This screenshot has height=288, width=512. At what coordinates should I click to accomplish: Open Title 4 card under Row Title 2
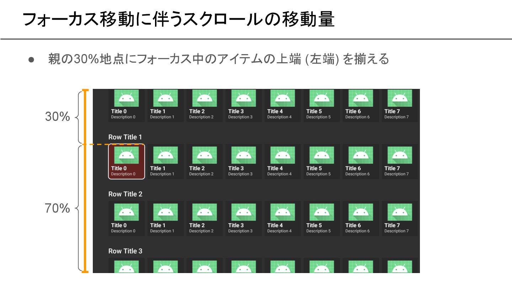tap(283, 218)
